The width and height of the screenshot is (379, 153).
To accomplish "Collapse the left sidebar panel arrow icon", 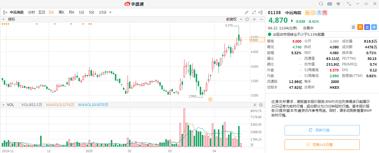I will (x=5, y=12).
